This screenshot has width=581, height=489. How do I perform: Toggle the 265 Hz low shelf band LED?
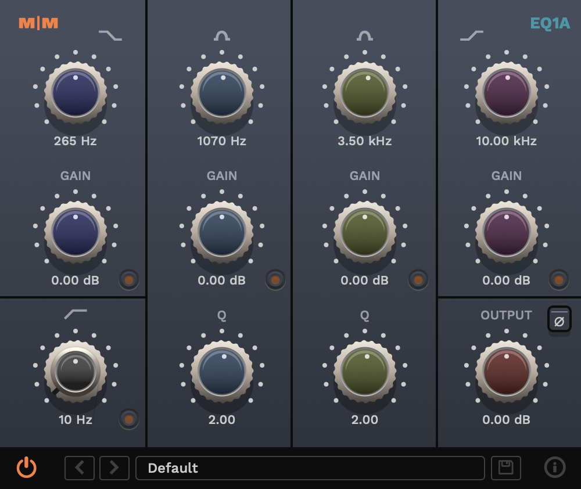[128, 280]
